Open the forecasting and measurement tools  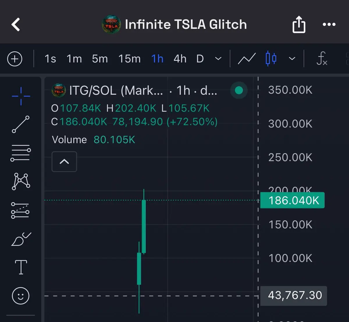20,210
